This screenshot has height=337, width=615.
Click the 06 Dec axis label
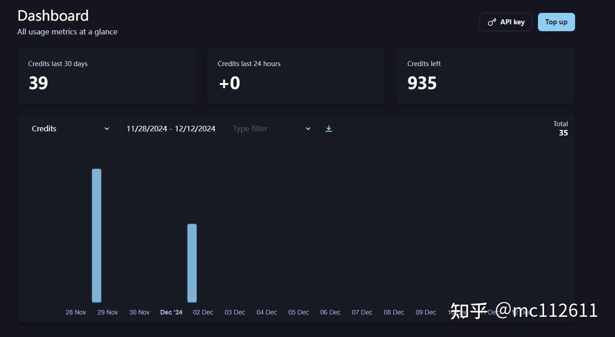point(330,312)
